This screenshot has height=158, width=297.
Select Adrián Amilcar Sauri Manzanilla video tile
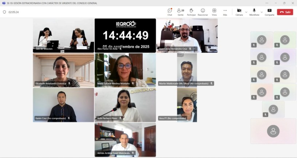(125, 139)
